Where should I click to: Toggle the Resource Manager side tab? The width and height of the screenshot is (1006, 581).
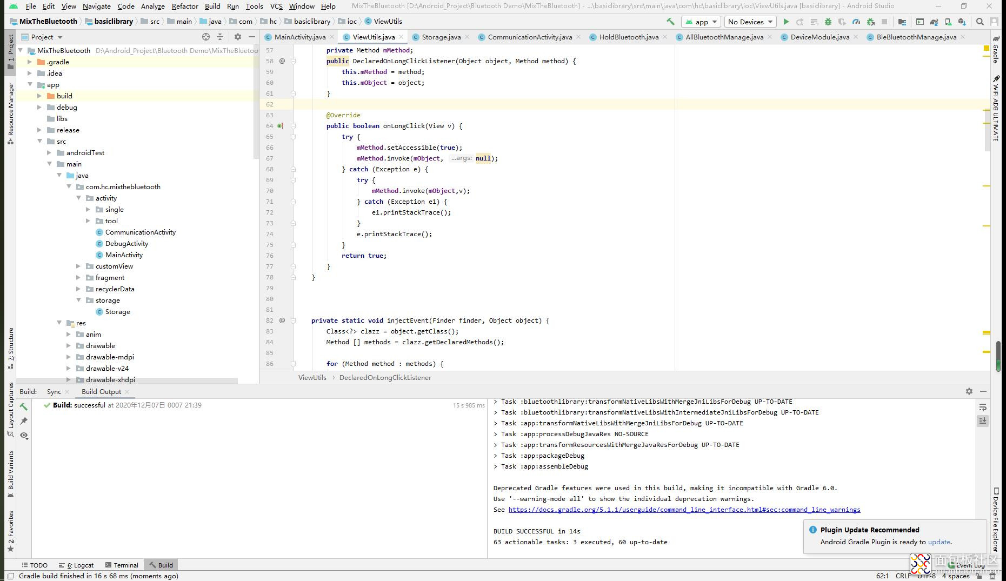[x=10, y=113]
